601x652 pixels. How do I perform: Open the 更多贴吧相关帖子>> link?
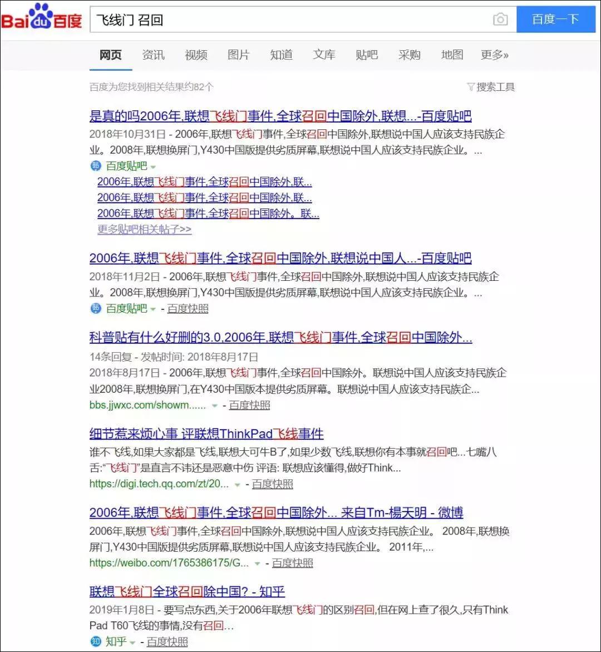144,229
